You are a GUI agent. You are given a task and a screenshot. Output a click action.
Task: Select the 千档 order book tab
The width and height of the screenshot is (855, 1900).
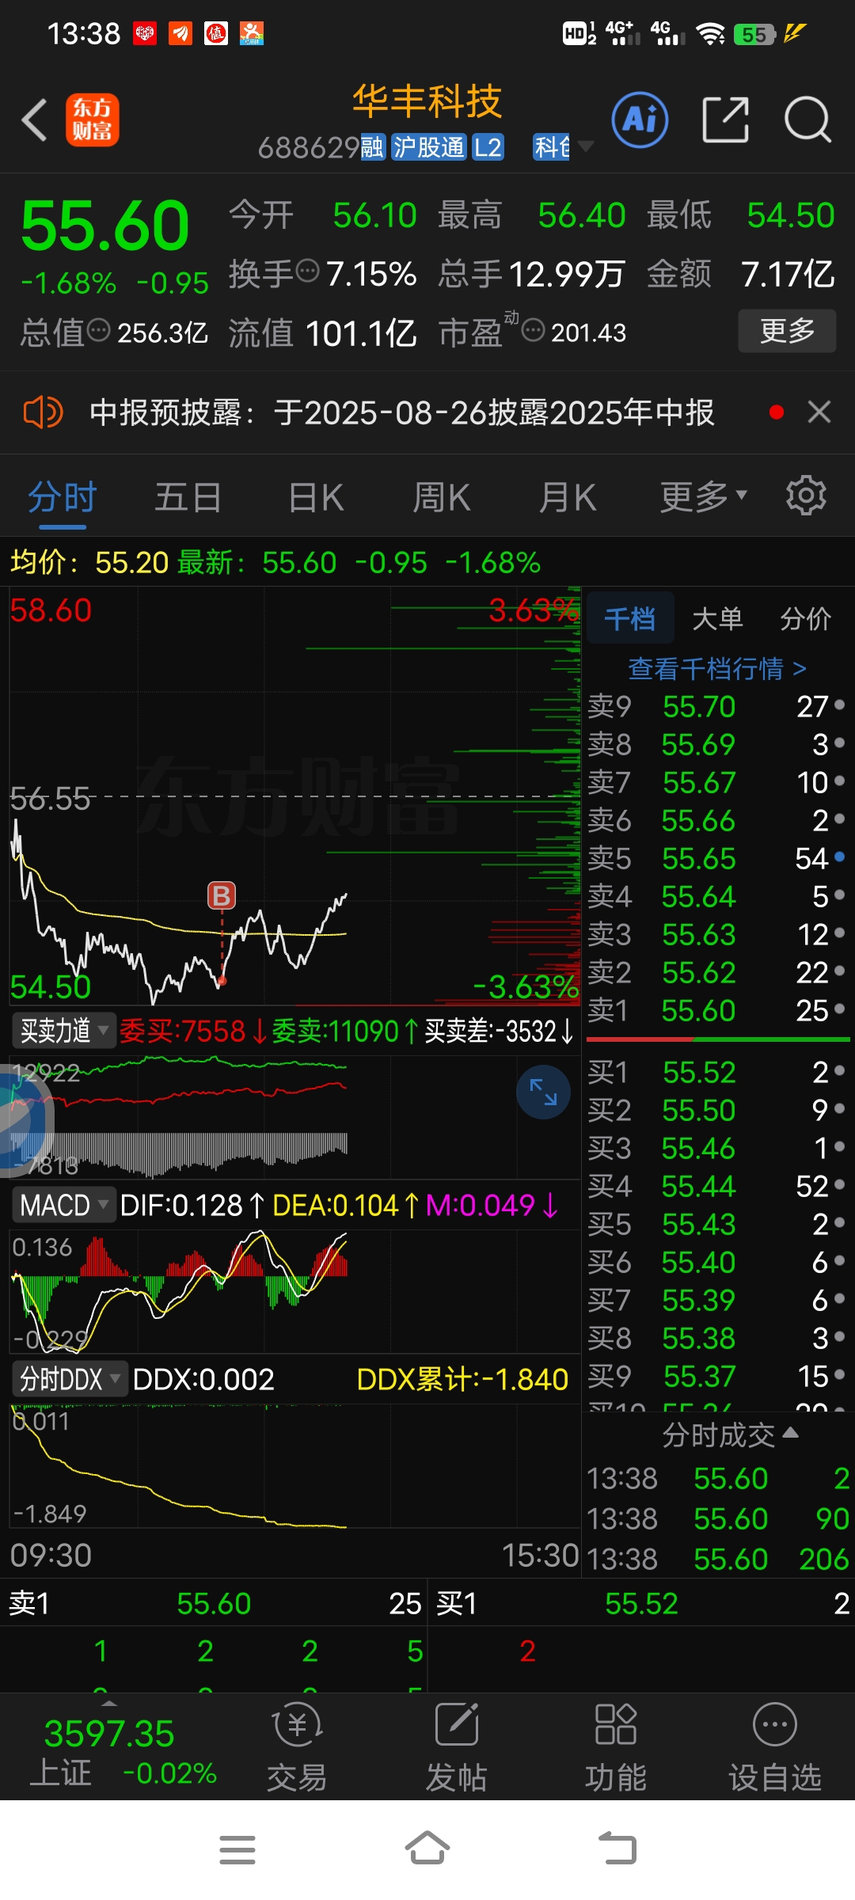[x=630, y=618]
